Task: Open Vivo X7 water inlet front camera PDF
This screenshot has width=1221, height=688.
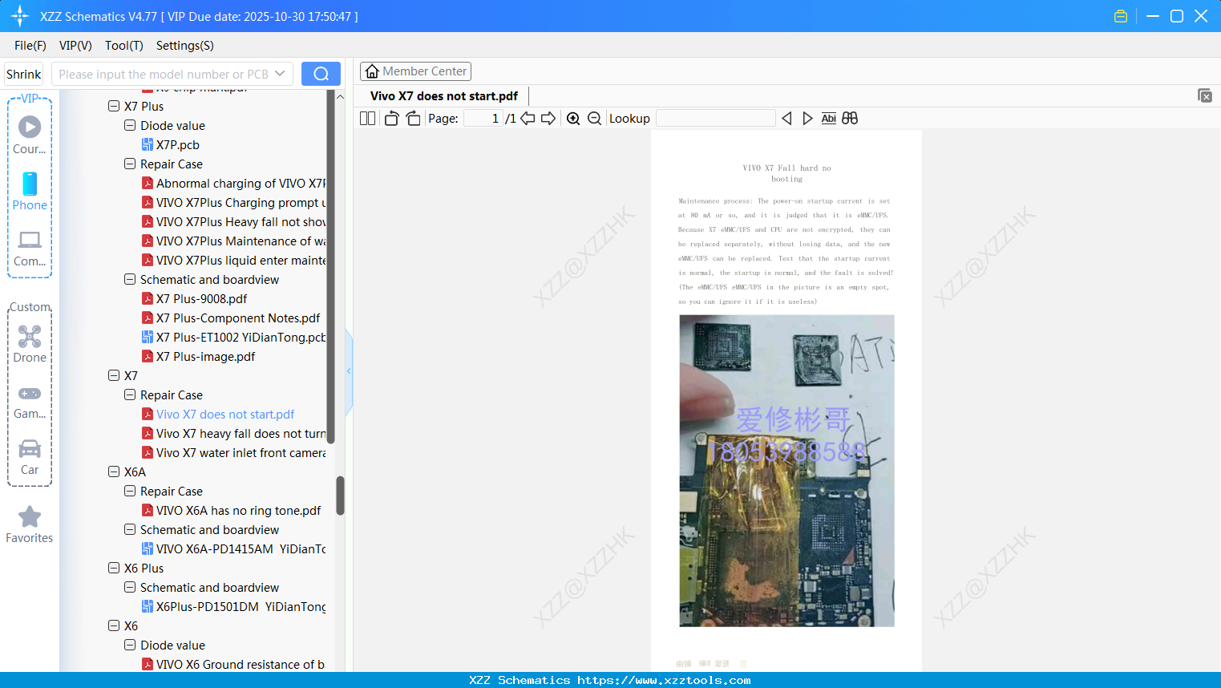Action: pyautogui.click(x=241, y=453)
